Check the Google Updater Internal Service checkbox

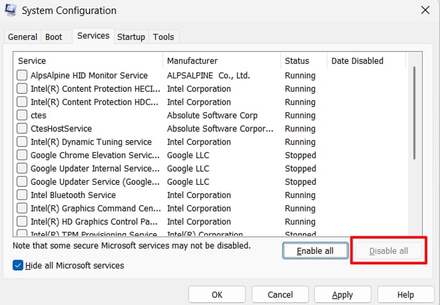click(x=22, y=169)
